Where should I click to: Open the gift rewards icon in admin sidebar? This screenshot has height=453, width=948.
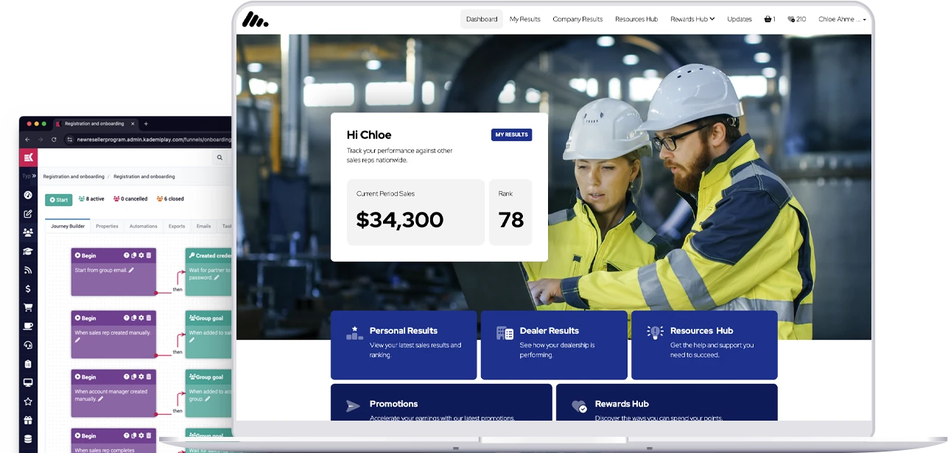point(28,421)
